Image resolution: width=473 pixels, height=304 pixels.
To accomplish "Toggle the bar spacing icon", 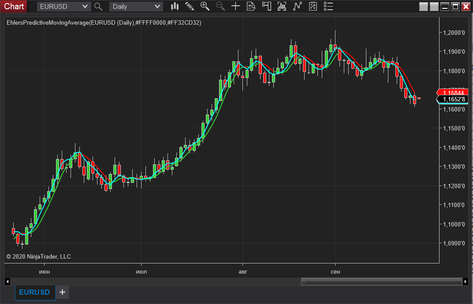I will point(282,6).
